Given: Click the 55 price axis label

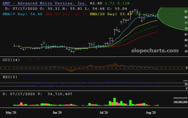Looking at the screenshot, I should pyautogui.click(x=186, y=45).
